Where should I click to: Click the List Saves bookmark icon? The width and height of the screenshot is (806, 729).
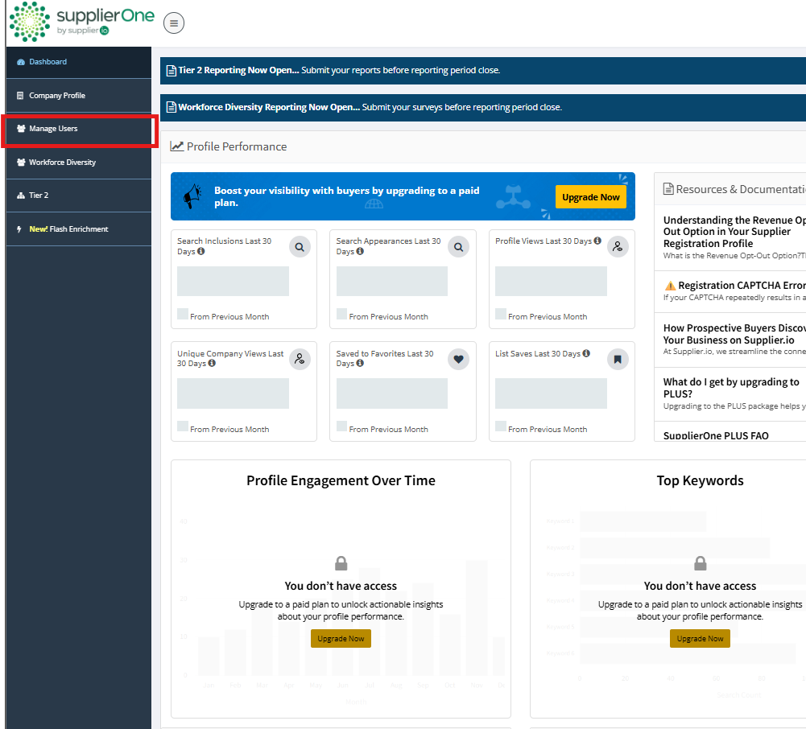click(x=618, y=360)
